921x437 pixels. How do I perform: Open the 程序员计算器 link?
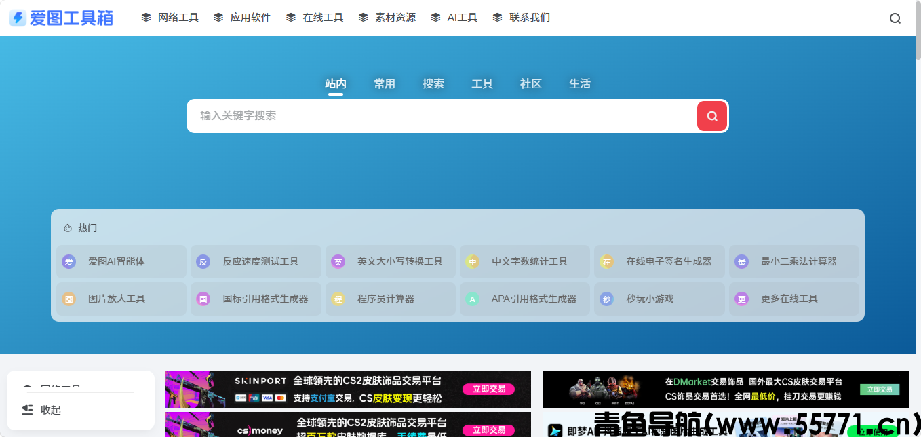pyautogui.click(x=391, y=299)
